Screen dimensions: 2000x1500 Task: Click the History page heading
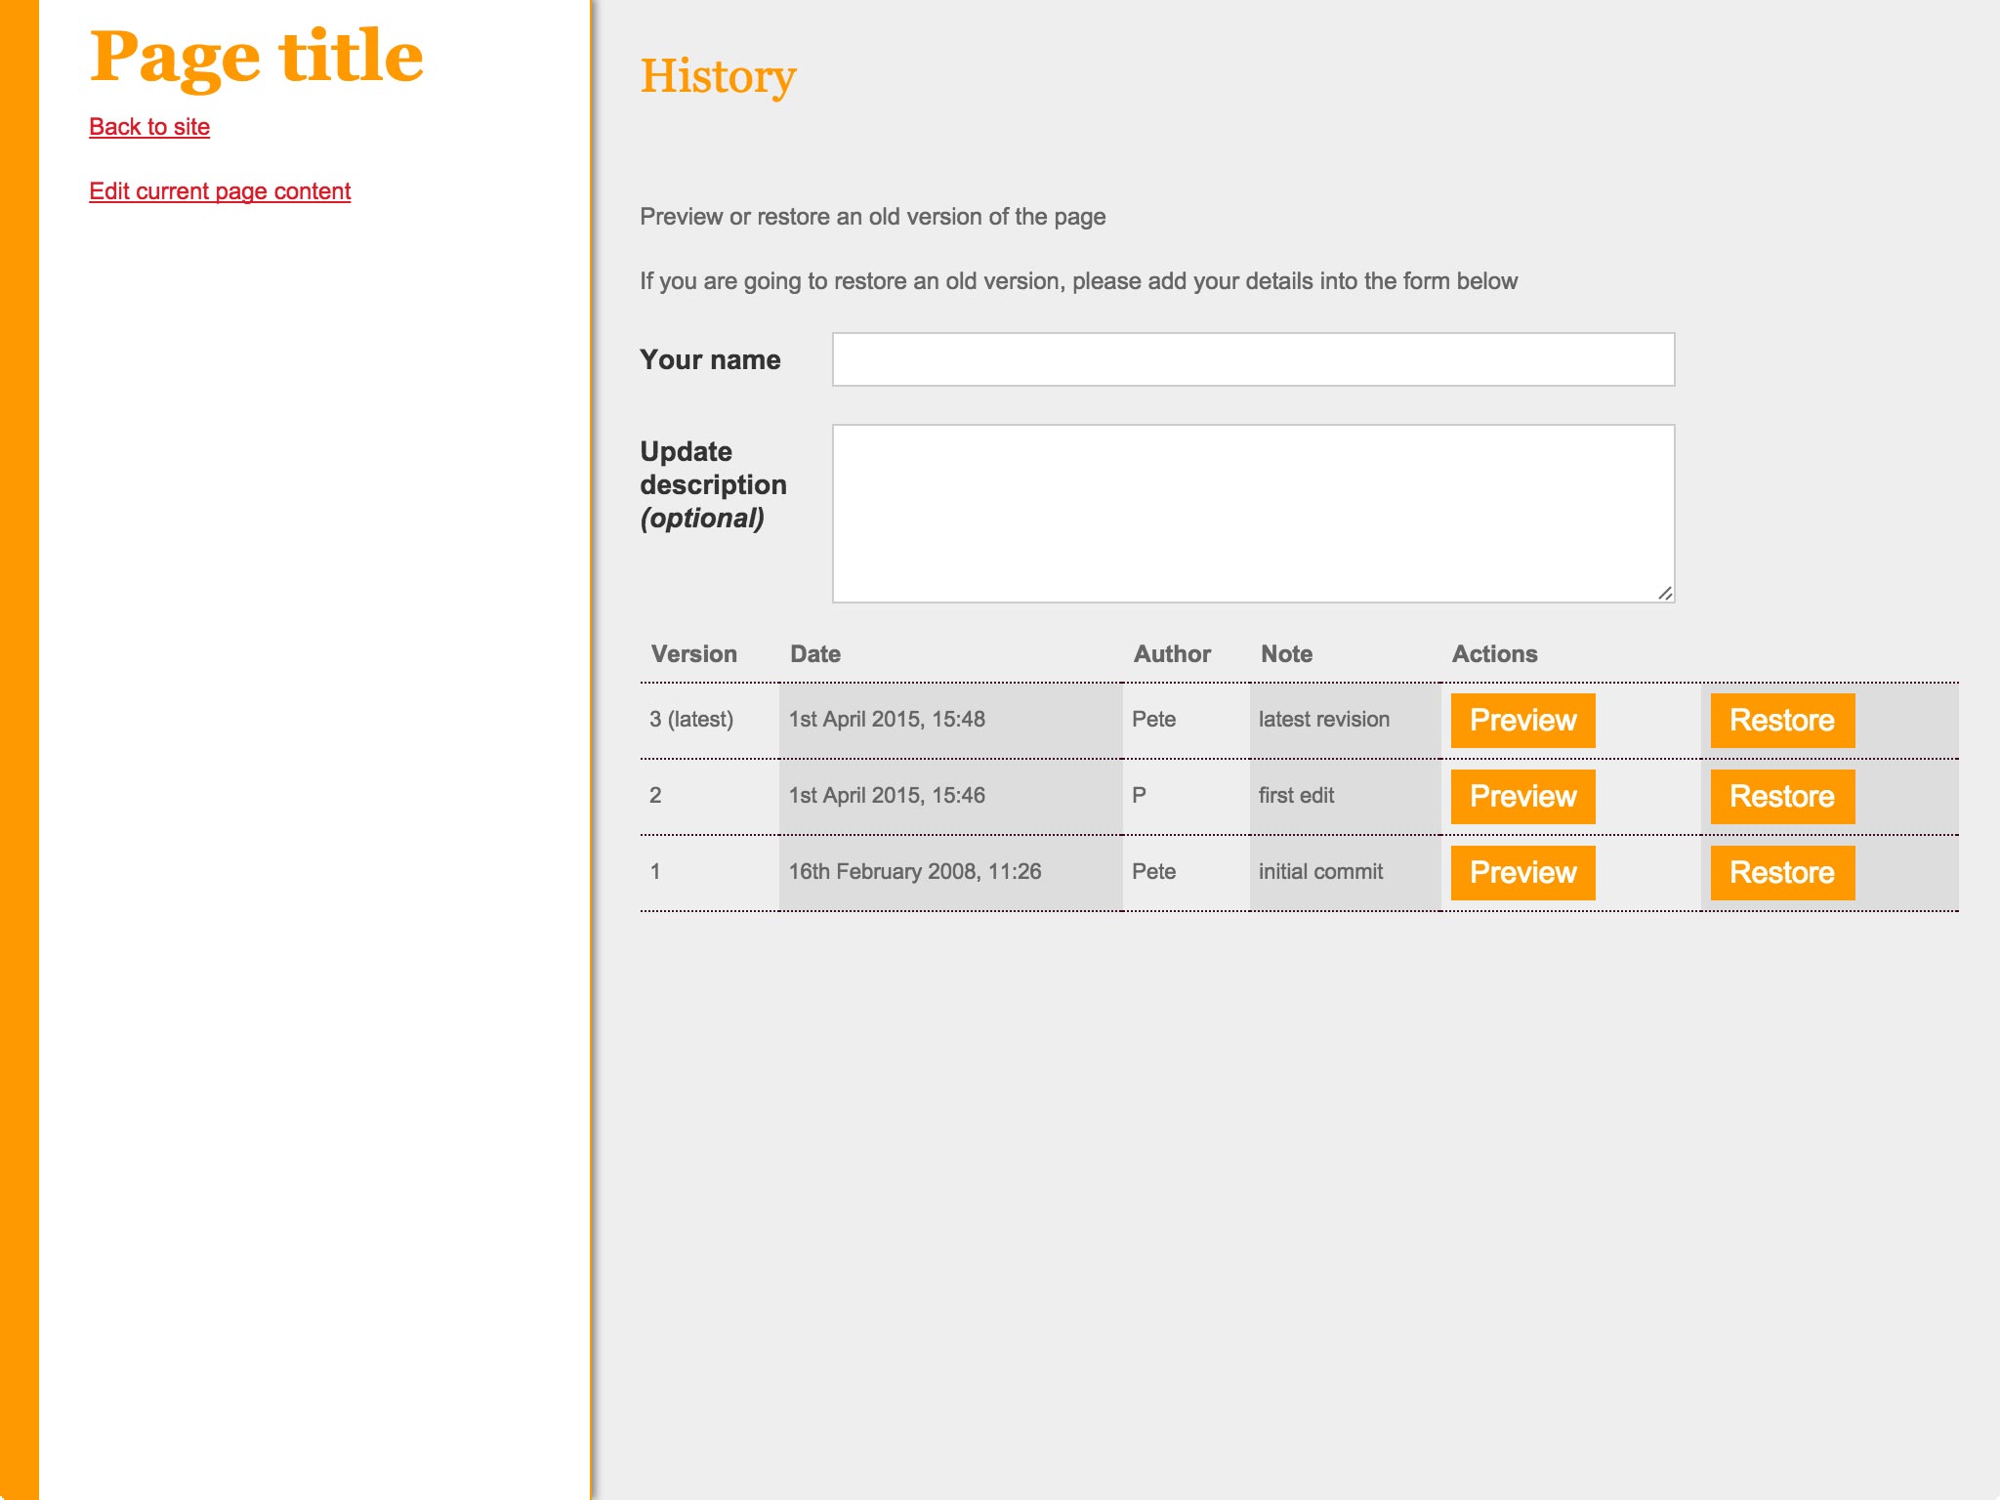(718, 75)
